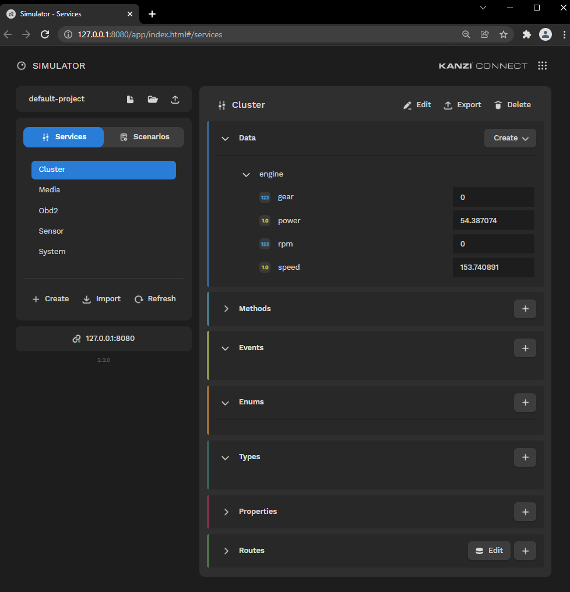Expand the Methods section

[226, 309]
